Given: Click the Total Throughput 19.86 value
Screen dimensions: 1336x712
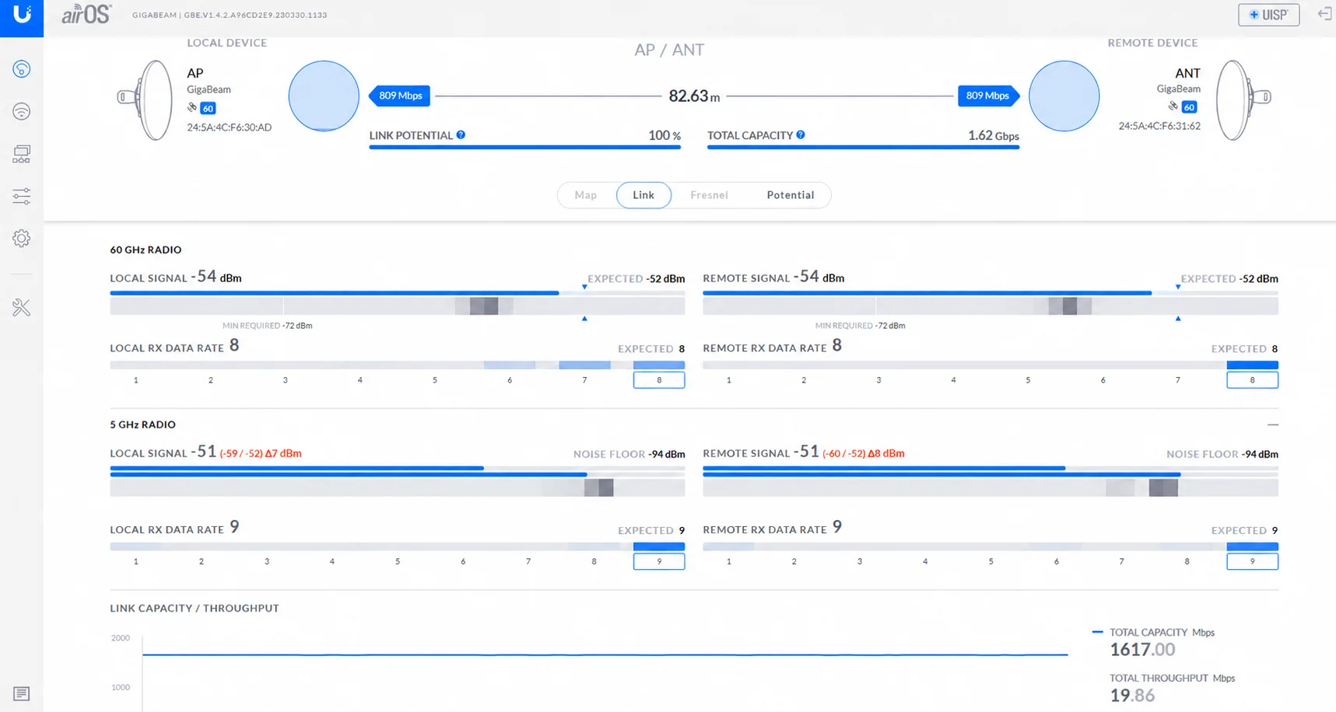Looking at the screenshot, I should pyautogui.click(x=1132, y=696).
